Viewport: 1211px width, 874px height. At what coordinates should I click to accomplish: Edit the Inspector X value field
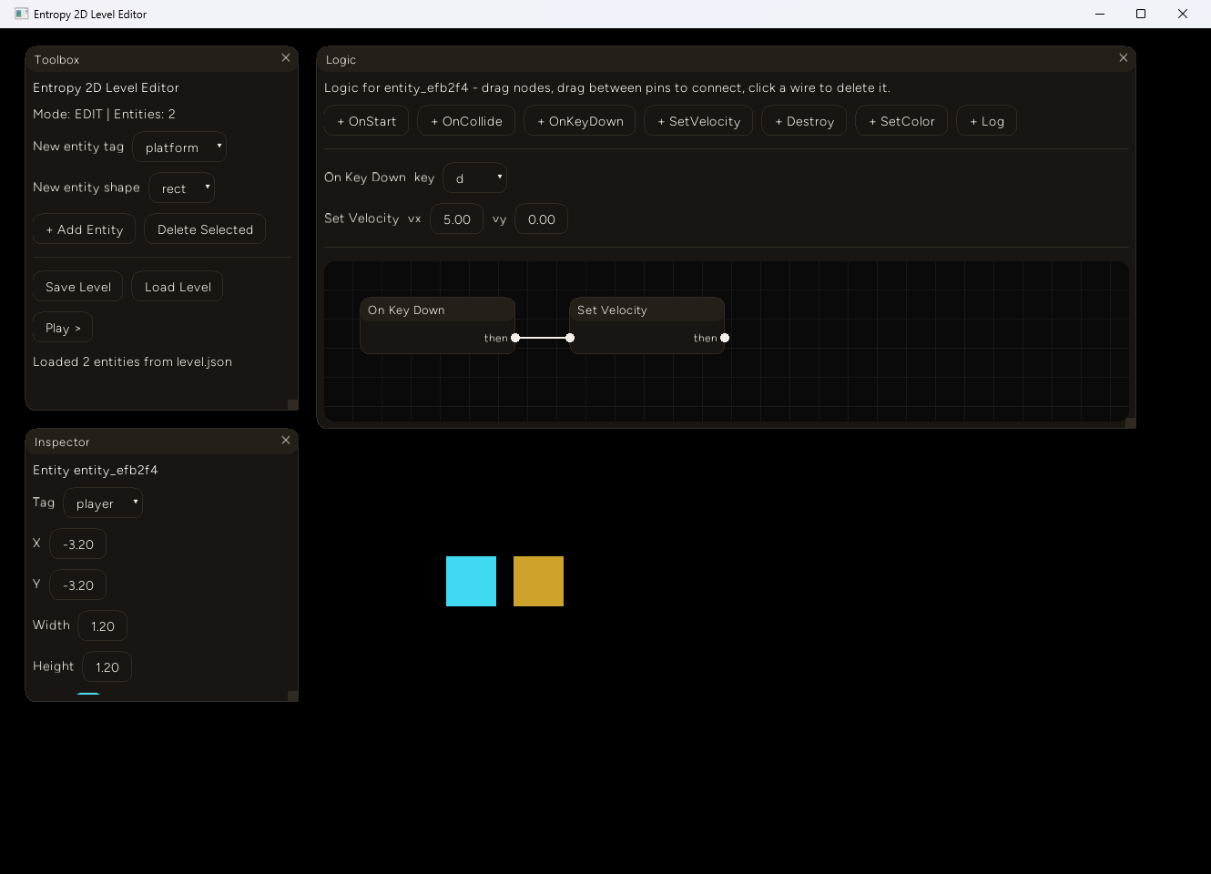pos(78,544)
